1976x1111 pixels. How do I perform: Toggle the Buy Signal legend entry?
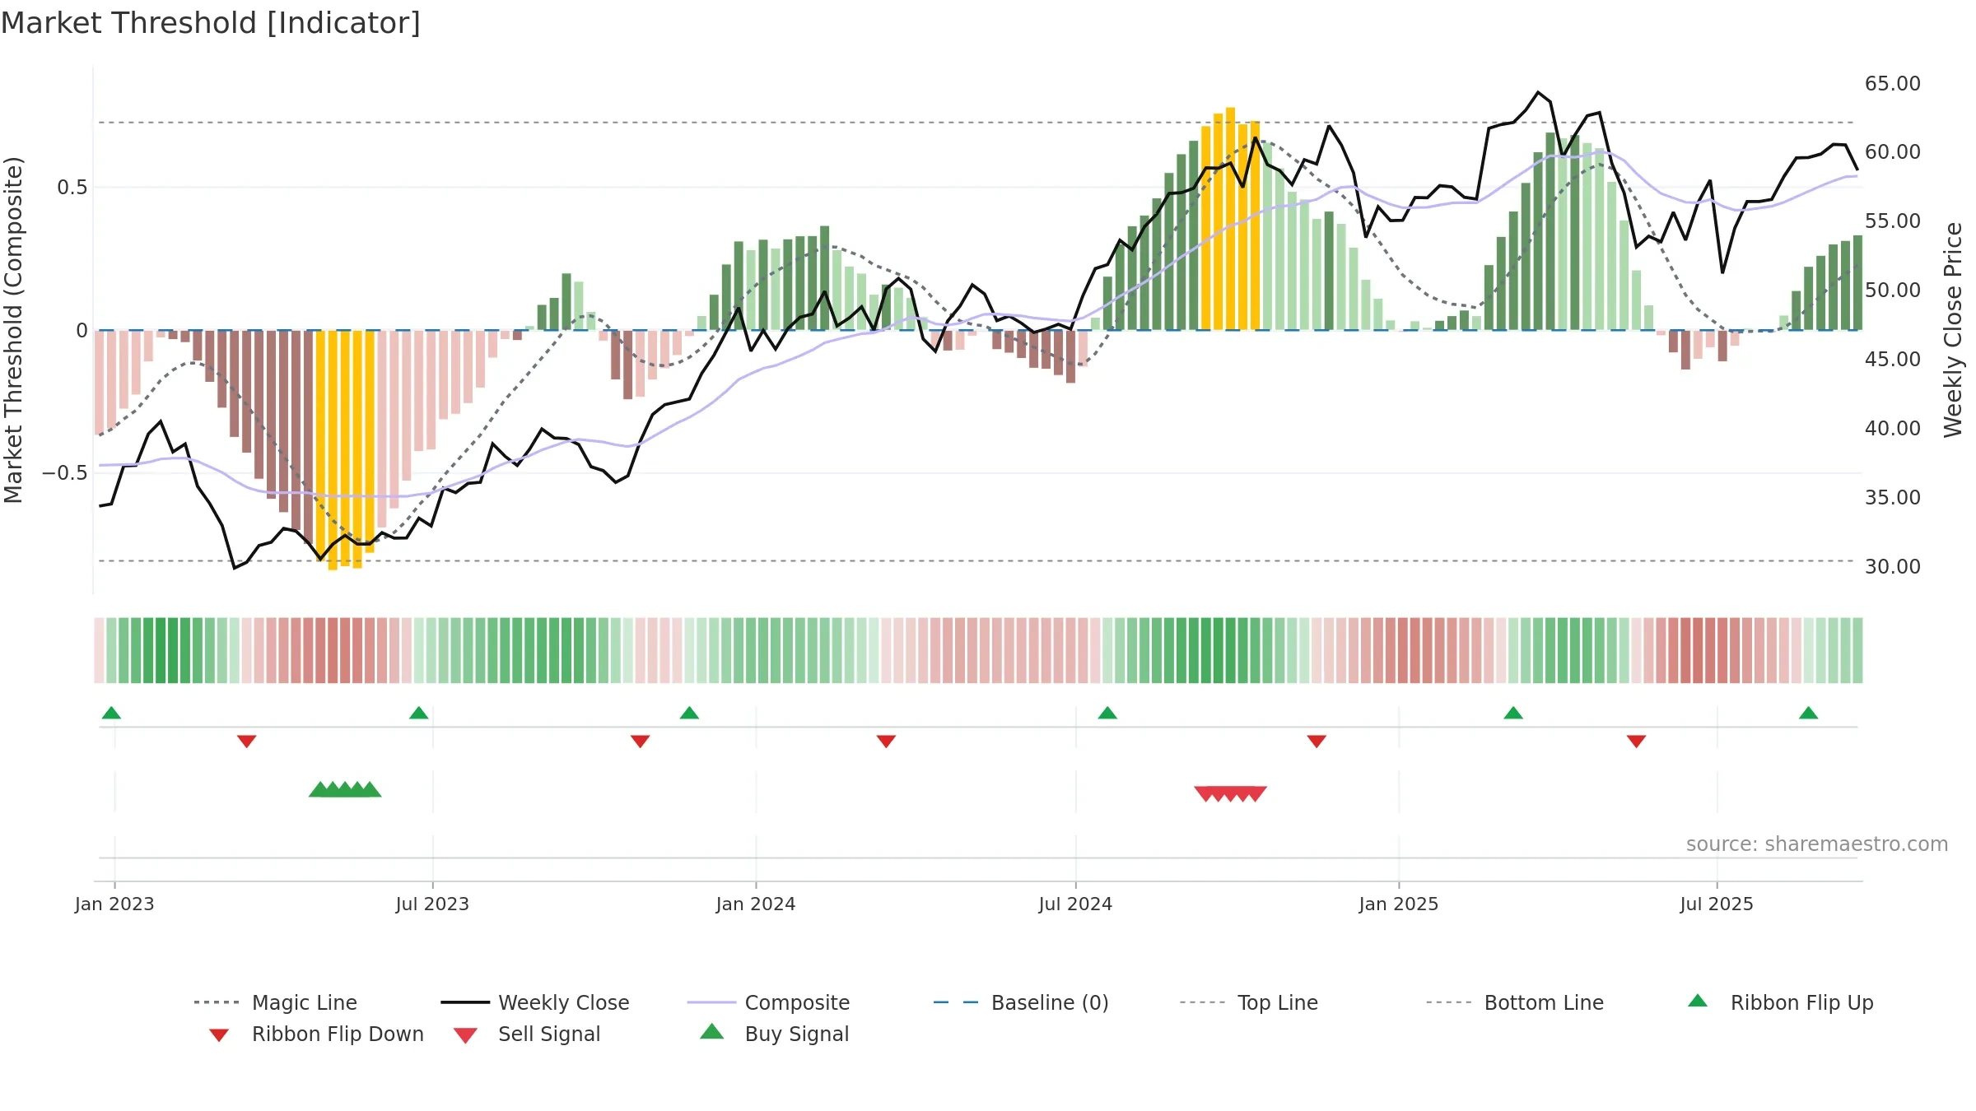pyautogui.click(x=774, y=1034)
